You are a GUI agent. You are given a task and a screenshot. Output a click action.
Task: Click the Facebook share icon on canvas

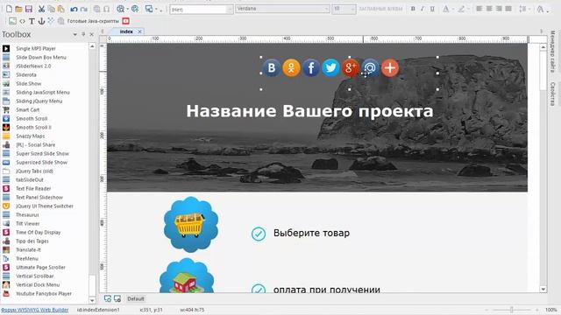pyautogui.click(x=311, y=67)
